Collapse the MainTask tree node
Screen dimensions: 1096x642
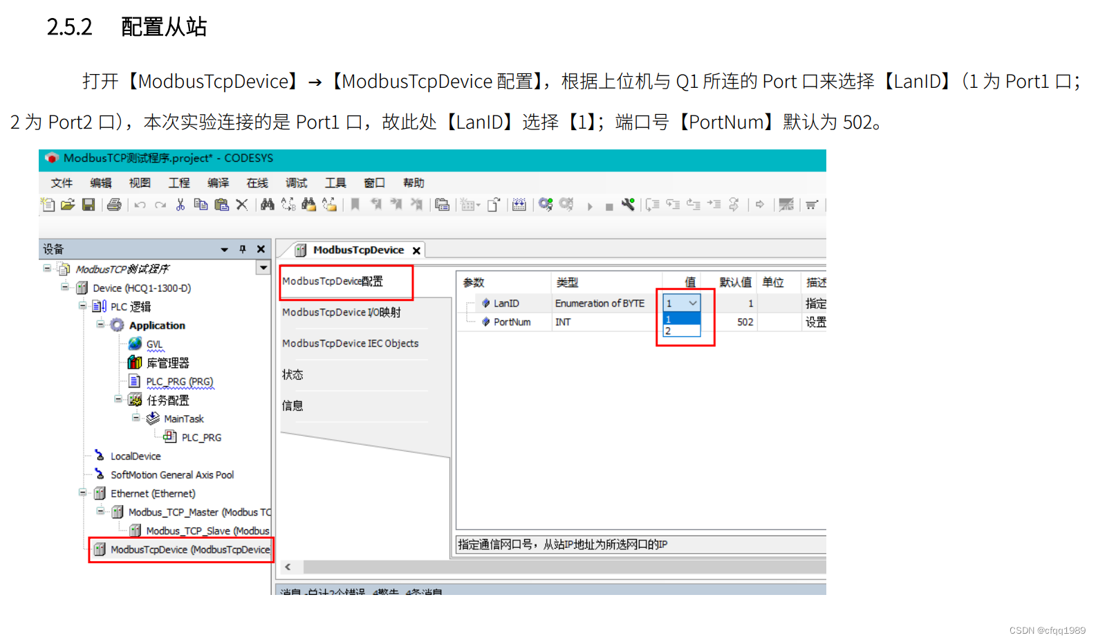tap(136, 418)
